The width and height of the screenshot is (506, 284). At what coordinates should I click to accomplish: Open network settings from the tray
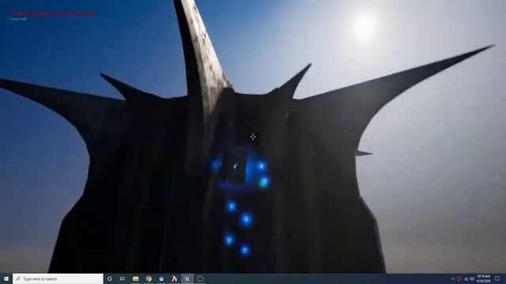coord(466,278)
